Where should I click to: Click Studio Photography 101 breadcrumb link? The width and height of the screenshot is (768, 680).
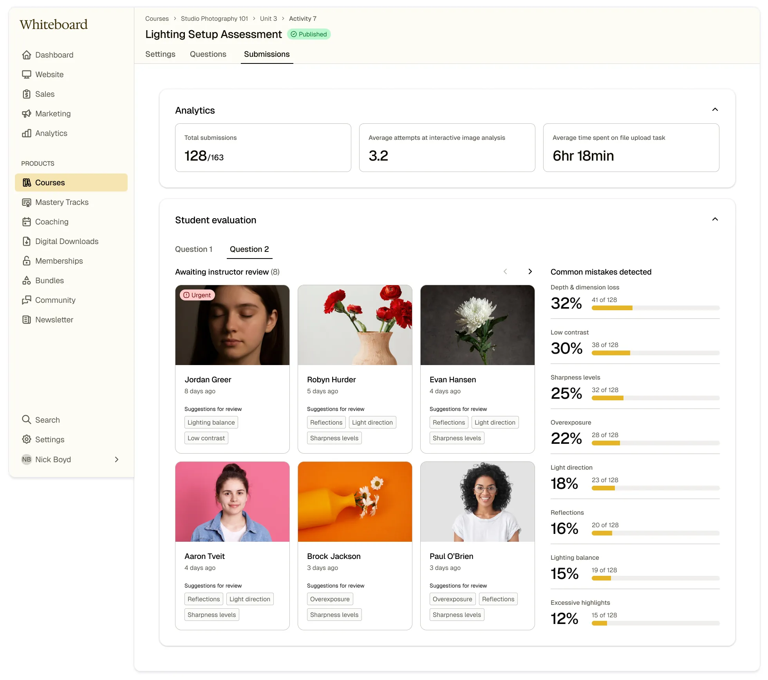[214, 18]
